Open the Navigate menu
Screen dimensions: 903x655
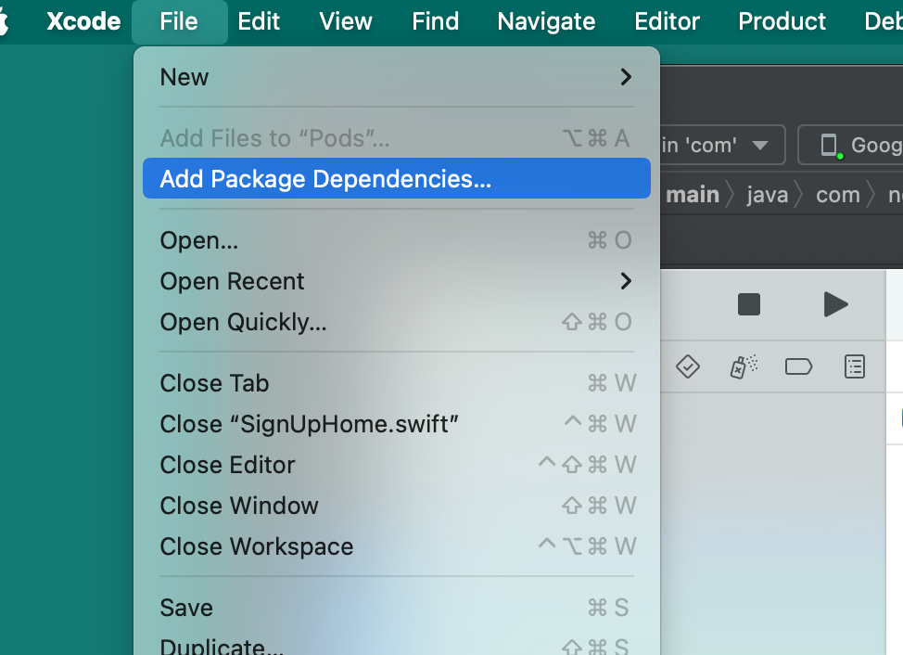click(x=546, y=22)
